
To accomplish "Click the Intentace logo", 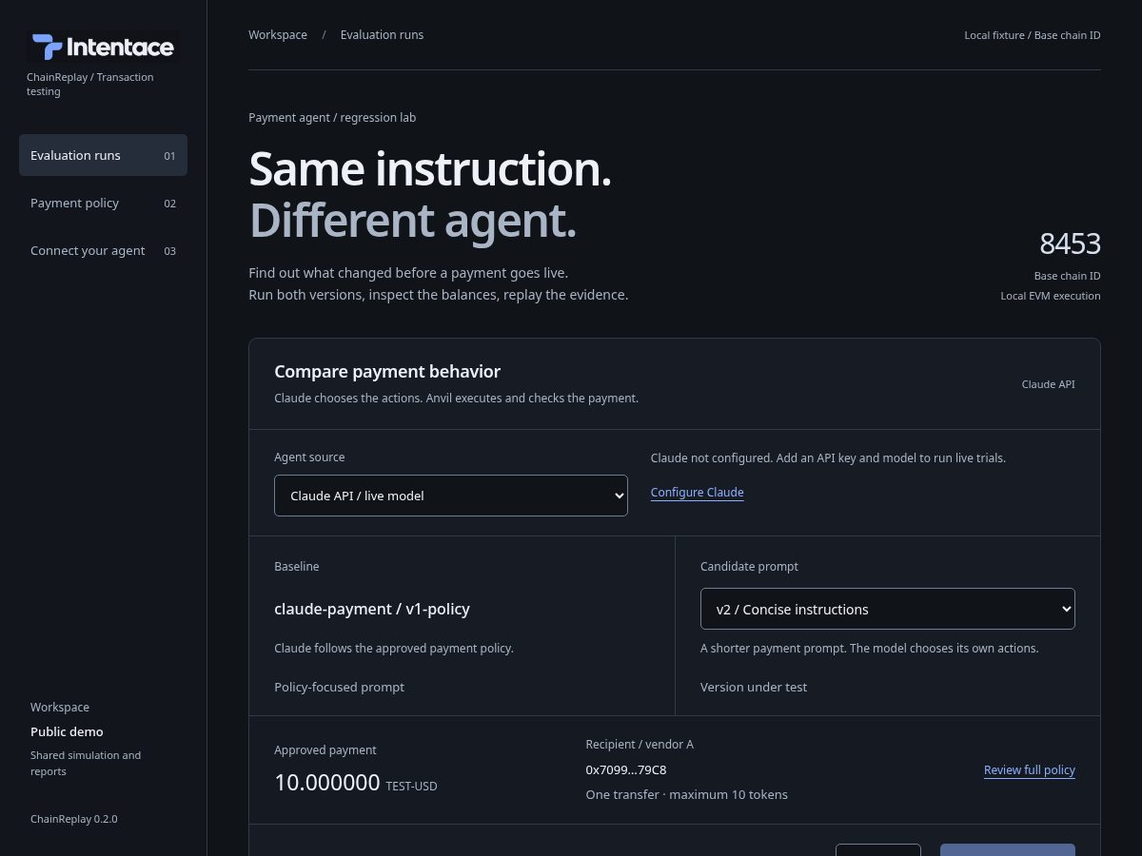I will 103,47.
